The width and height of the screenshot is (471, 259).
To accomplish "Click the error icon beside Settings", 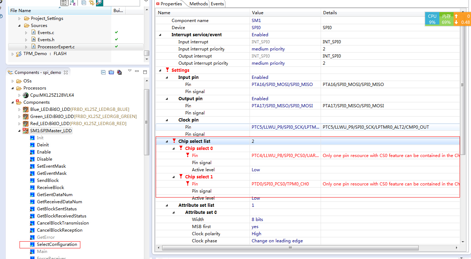I will (167, 70).
